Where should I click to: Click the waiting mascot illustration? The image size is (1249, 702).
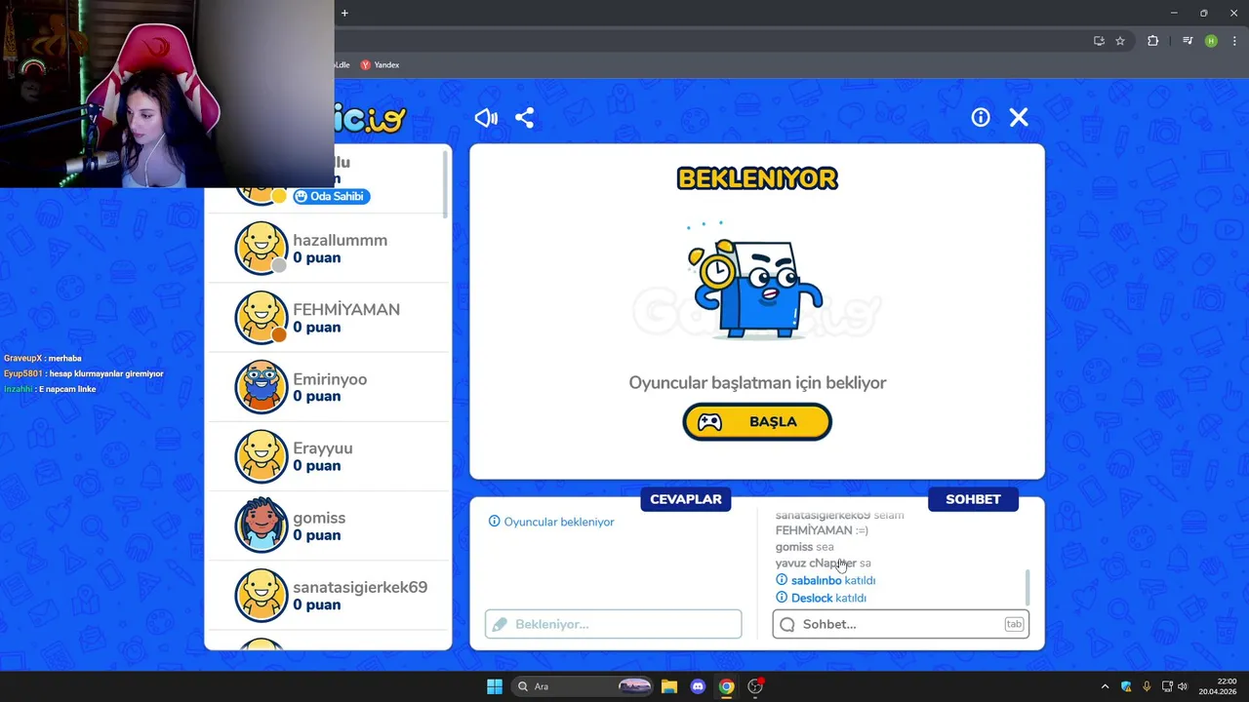(755, 282)
